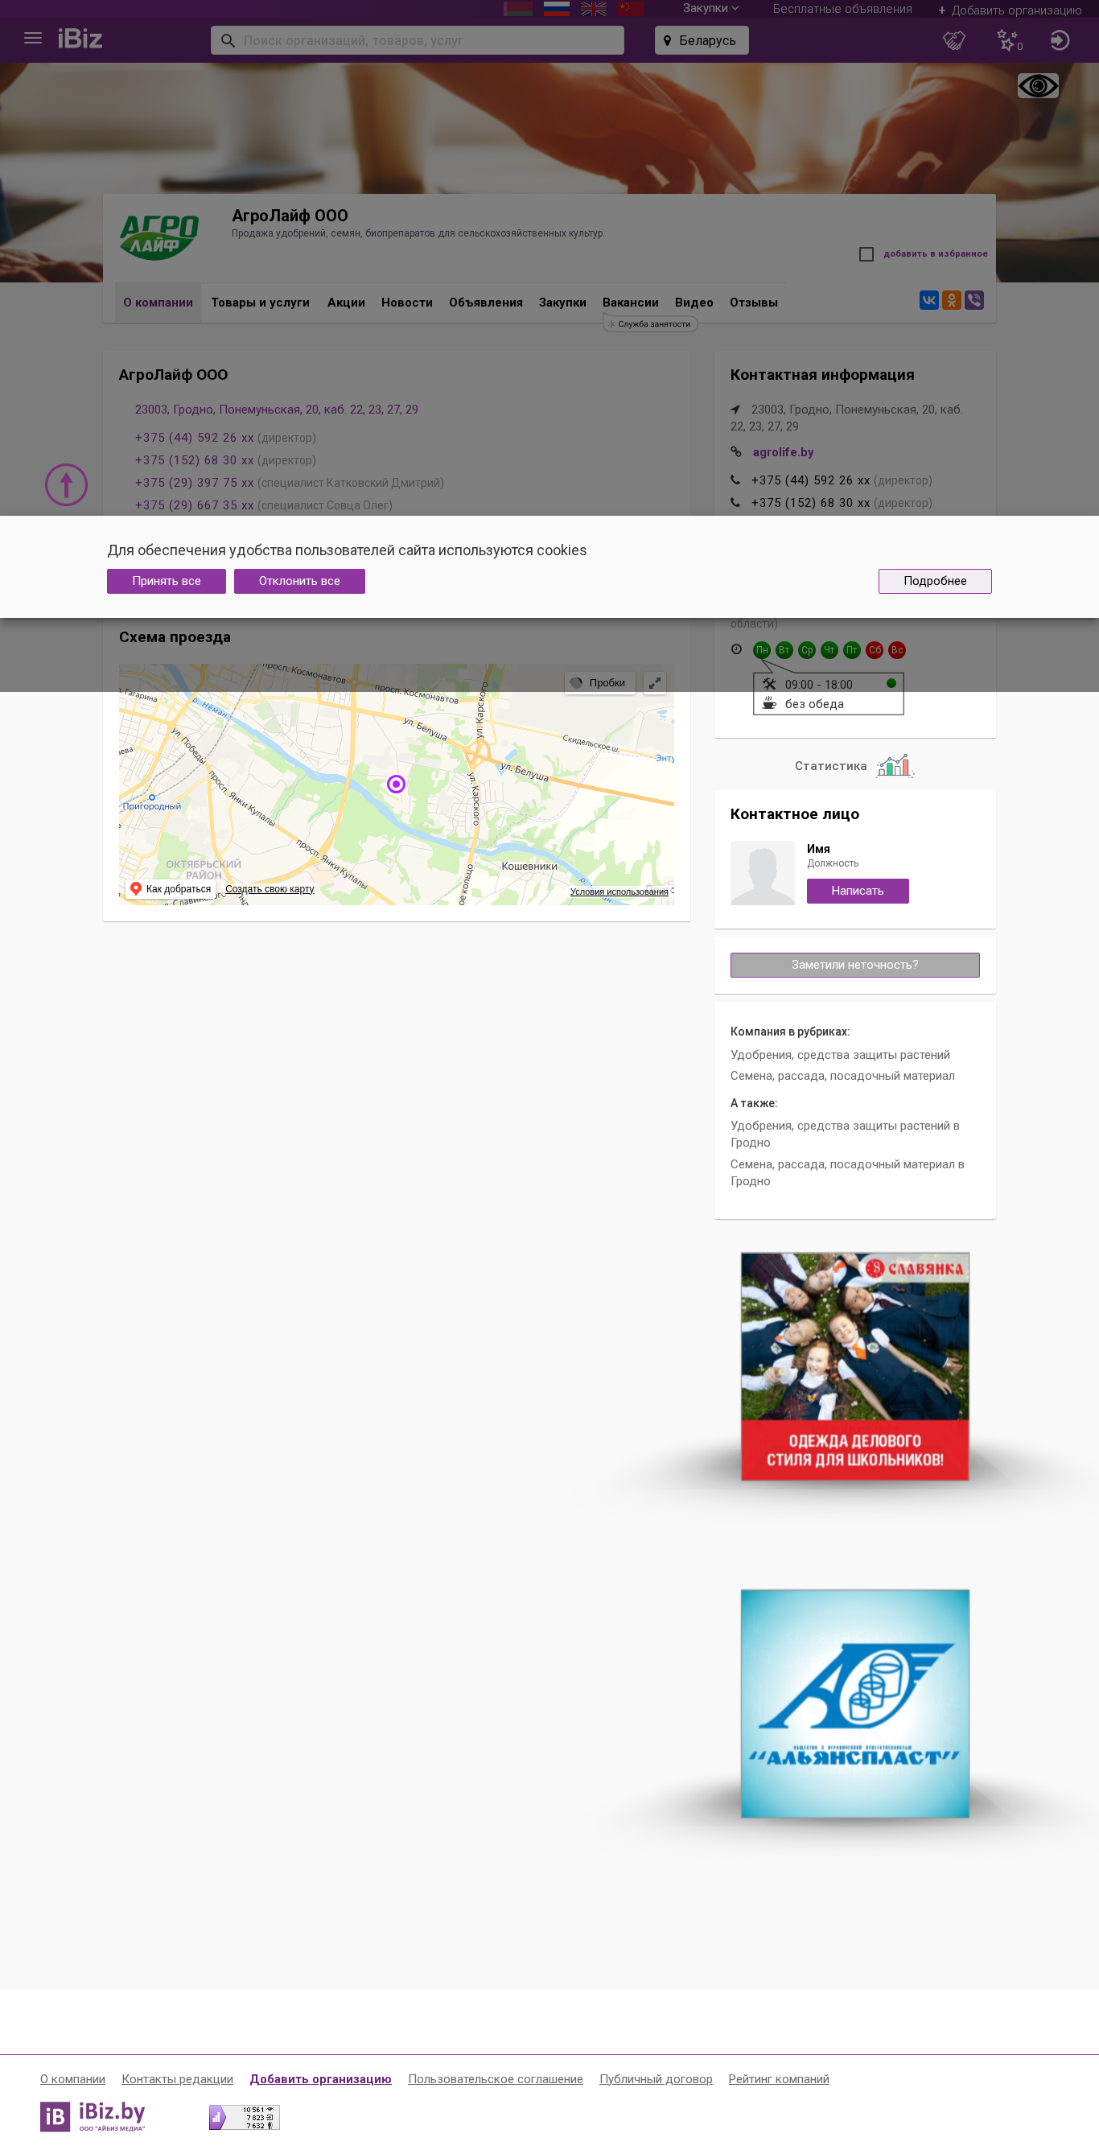Image resolution: width=1099 pixels, height=2154 pixels.
Task: Click the organization search field
Action: [418, 40]
